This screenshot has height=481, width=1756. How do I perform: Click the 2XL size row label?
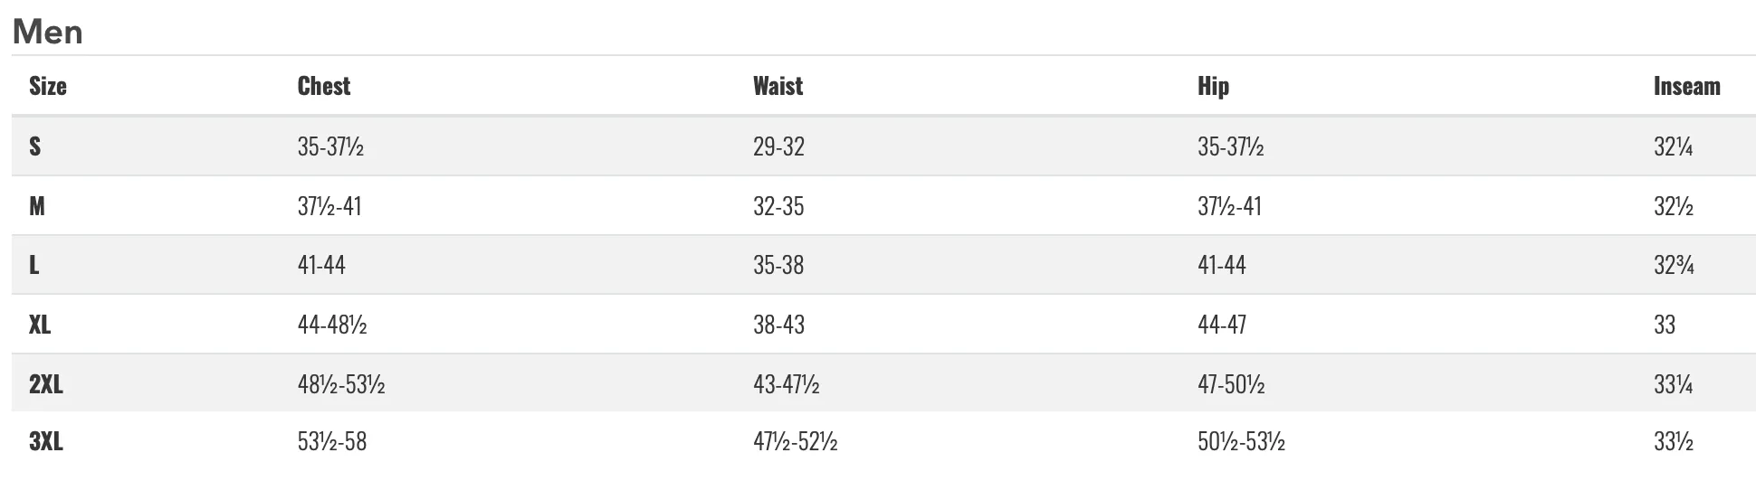click(46, 384)
